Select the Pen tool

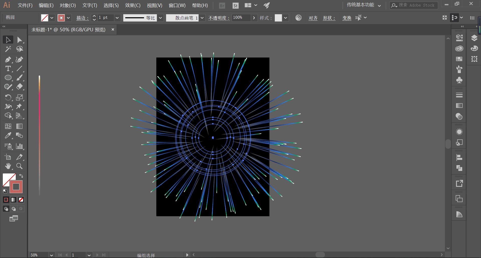coord(8,60)
